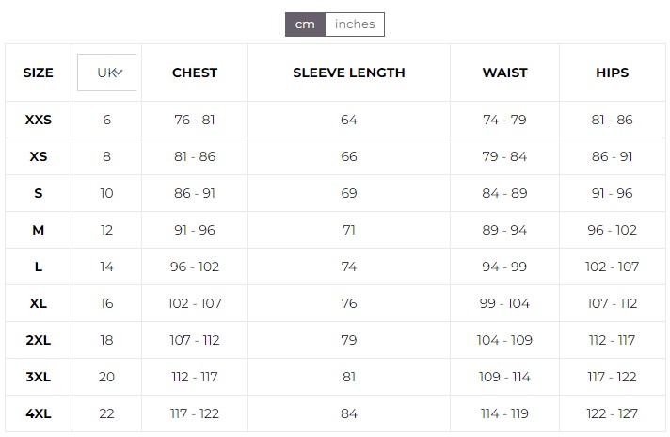
Task: Select the XL size row label
Action: [39, 303]
